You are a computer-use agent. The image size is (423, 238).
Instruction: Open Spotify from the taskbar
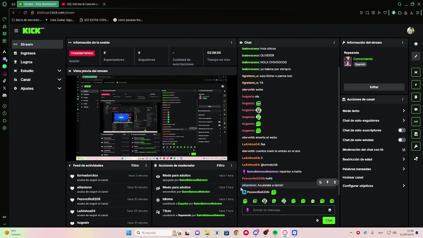275,233
